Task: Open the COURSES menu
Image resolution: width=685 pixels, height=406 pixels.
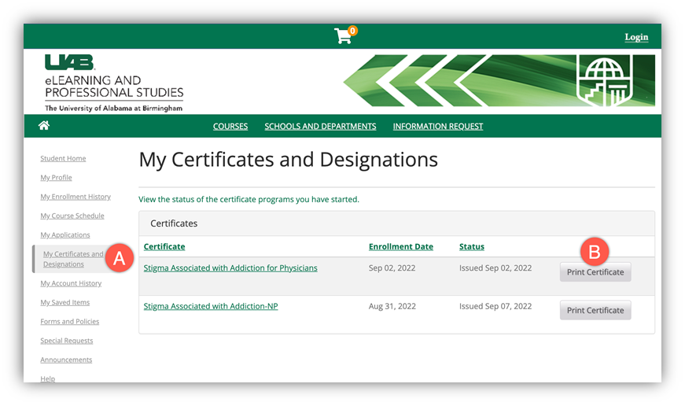Action: point(230,127)
